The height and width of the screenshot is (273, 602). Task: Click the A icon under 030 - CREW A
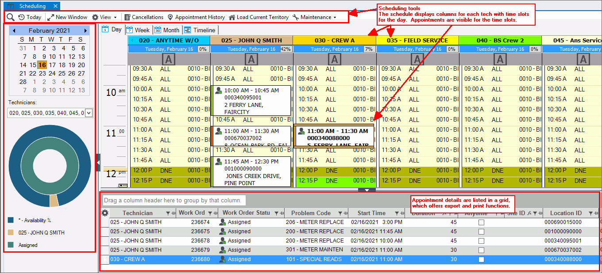pos(335,59)
